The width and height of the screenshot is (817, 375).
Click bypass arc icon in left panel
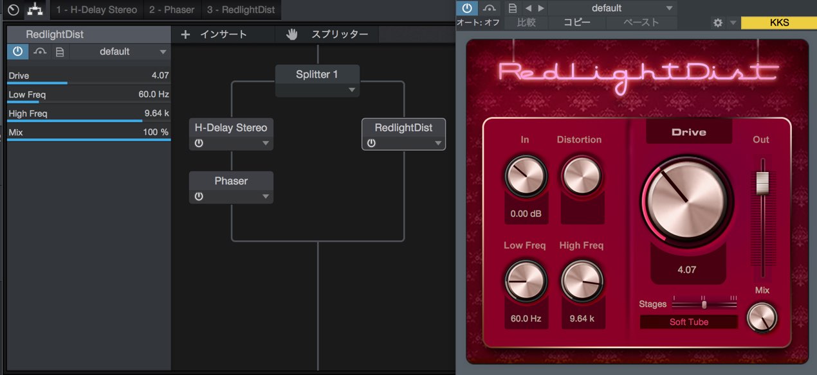point(40,51)
